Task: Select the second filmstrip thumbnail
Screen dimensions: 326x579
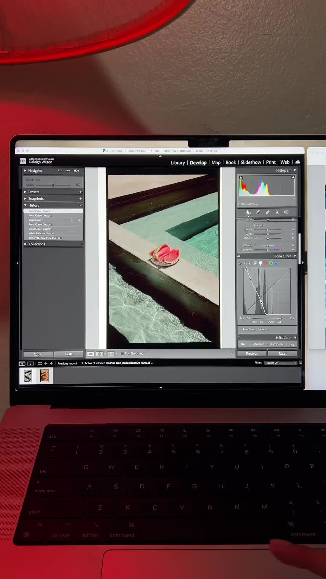Action: pyautogui.click(x=44, y=376)
